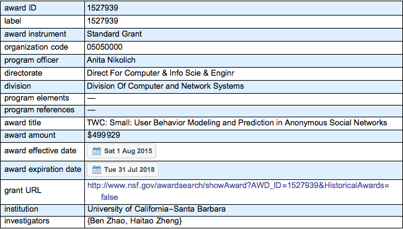Click the TWC: Small award title text
Screen dimensions: 403x229
[x=237, y=123]
